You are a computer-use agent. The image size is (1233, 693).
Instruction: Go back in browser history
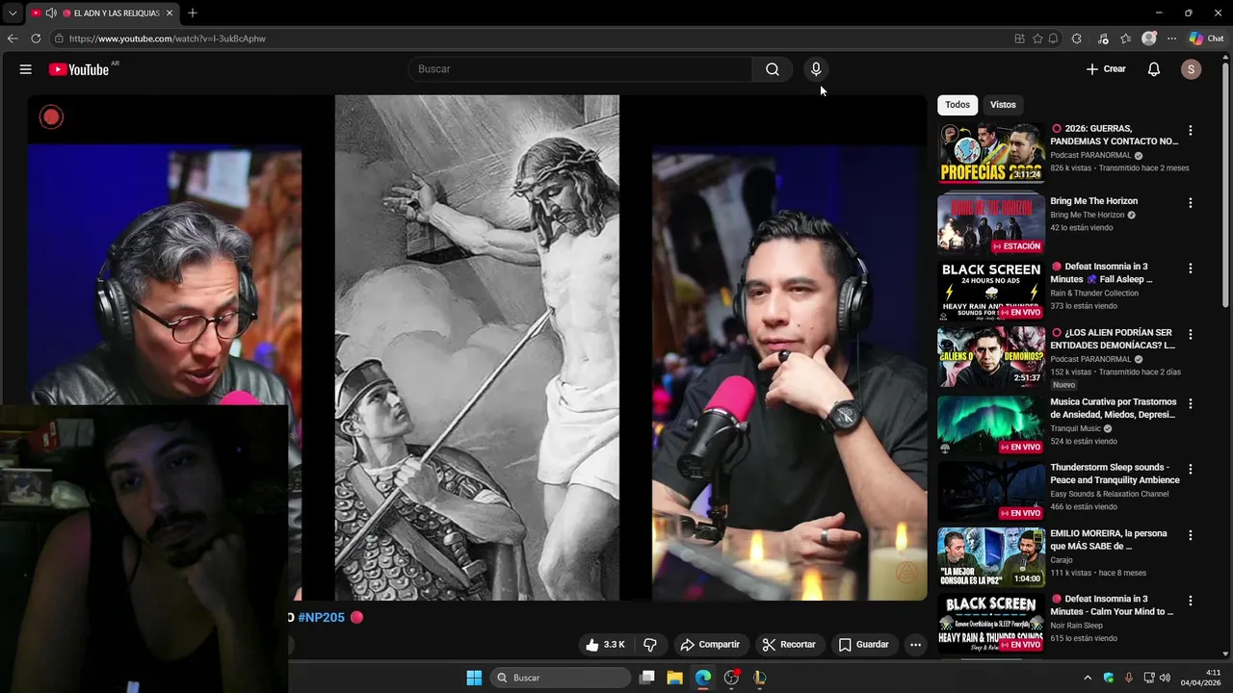coord(13,38)
